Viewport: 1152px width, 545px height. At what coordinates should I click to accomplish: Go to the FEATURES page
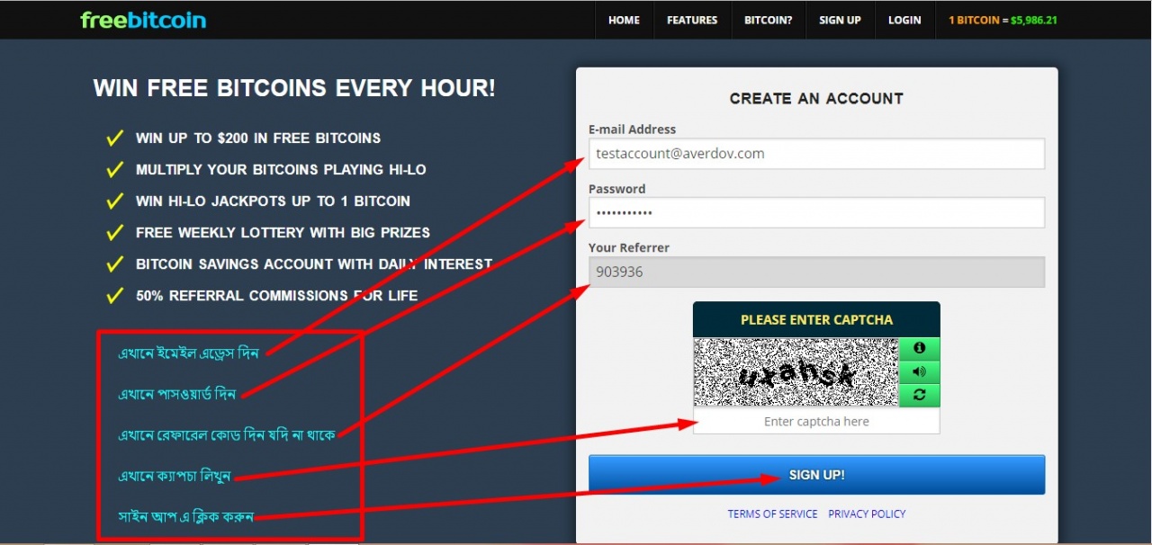692,20
